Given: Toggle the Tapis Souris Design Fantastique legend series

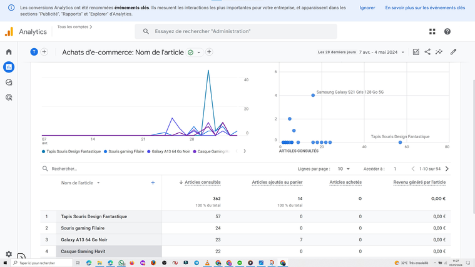Looking at the screenshot, I should coord(73,151).
